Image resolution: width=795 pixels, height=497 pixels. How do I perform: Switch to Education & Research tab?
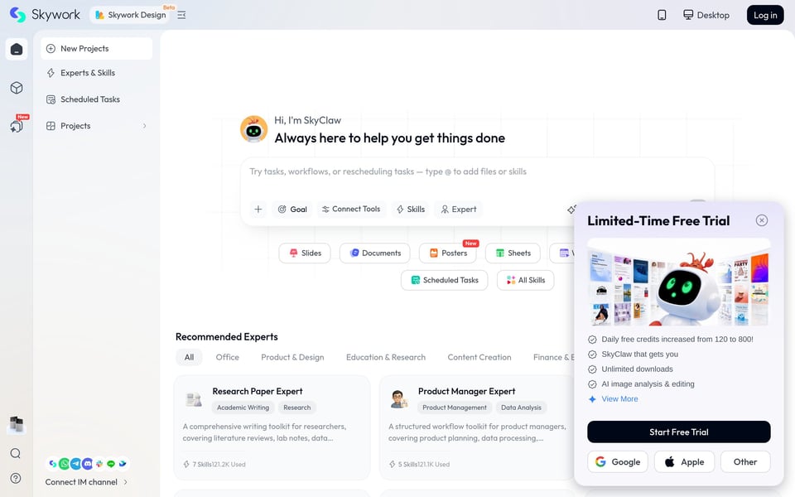[x=386, y=357]
